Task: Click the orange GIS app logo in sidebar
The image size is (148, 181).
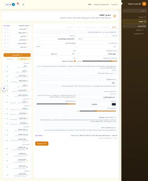Action: point(144,4)
